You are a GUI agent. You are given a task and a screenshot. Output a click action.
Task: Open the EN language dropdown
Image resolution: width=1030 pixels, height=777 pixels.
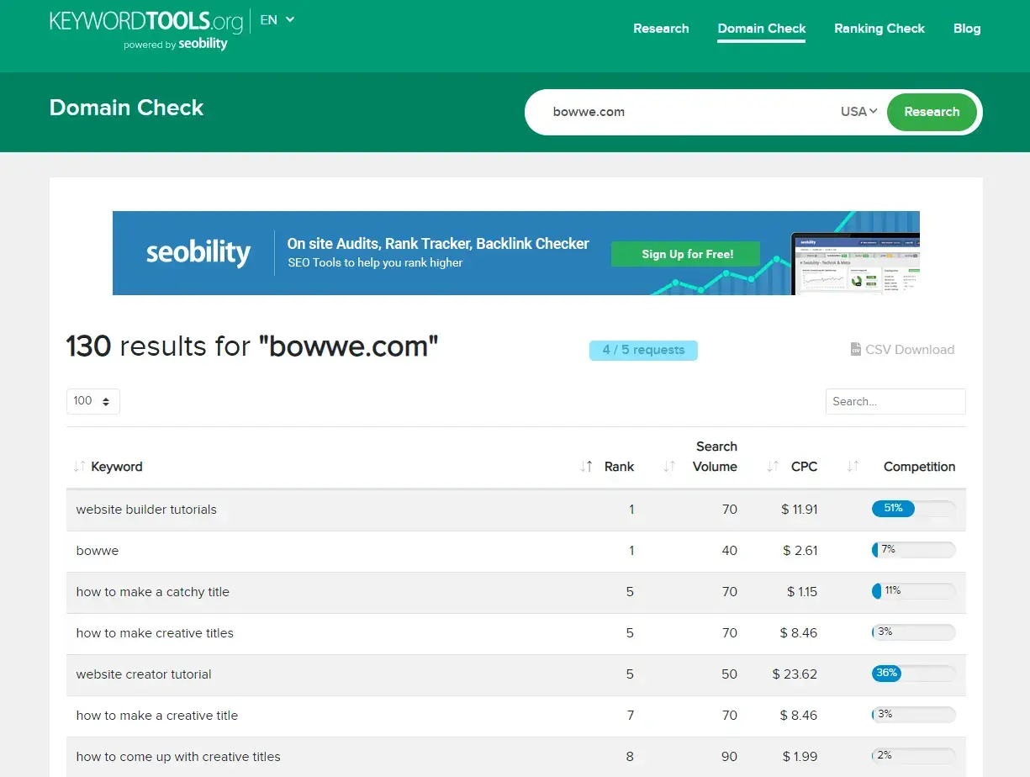[x=277, y=20]
